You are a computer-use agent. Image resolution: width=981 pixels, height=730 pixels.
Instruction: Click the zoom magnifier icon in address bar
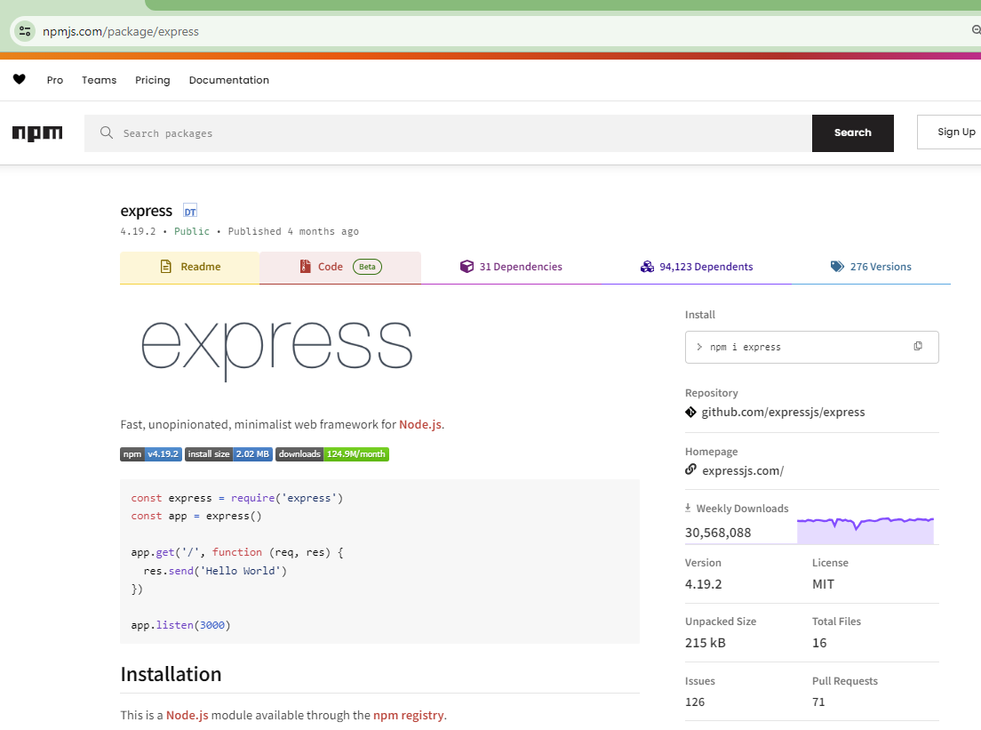click(x=976, y=30)
